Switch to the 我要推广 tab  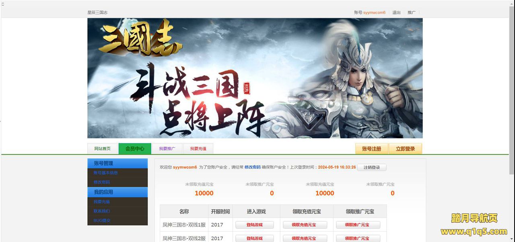pyautogui.click(x=167, y=149)
